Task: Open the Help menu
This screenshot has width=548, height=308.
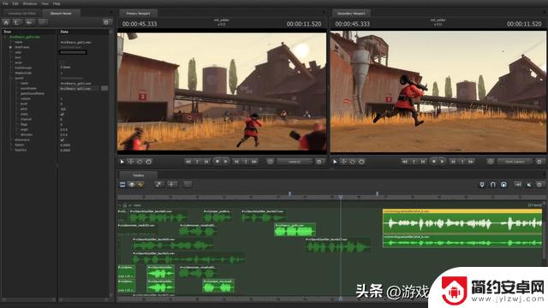Action: point(57,3)
